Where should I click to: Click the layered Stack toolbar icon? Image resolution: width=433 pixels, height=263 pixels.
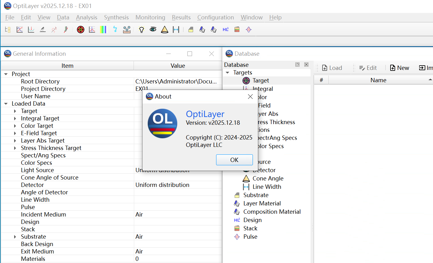pyautogui.click(x=237, y=30)
